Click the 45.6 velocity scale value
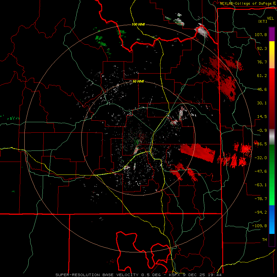Viewport: 277px width, 277px height. 262,89
